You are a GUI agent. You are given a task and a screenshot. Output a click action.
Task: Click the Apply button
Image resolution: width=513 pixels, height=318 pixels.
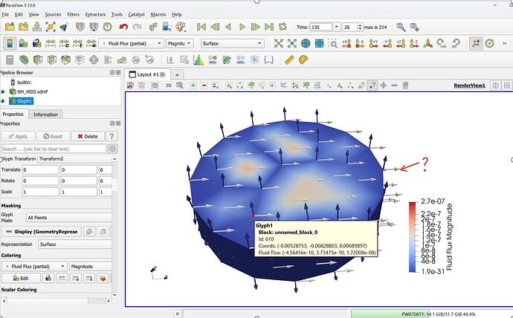click(x=18, y=136)
